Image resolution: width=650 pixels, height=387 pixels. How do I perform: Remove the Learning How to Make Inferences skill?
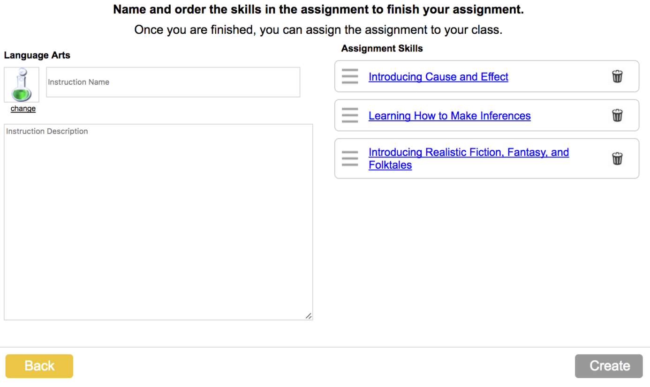click(x=617, y=115)
